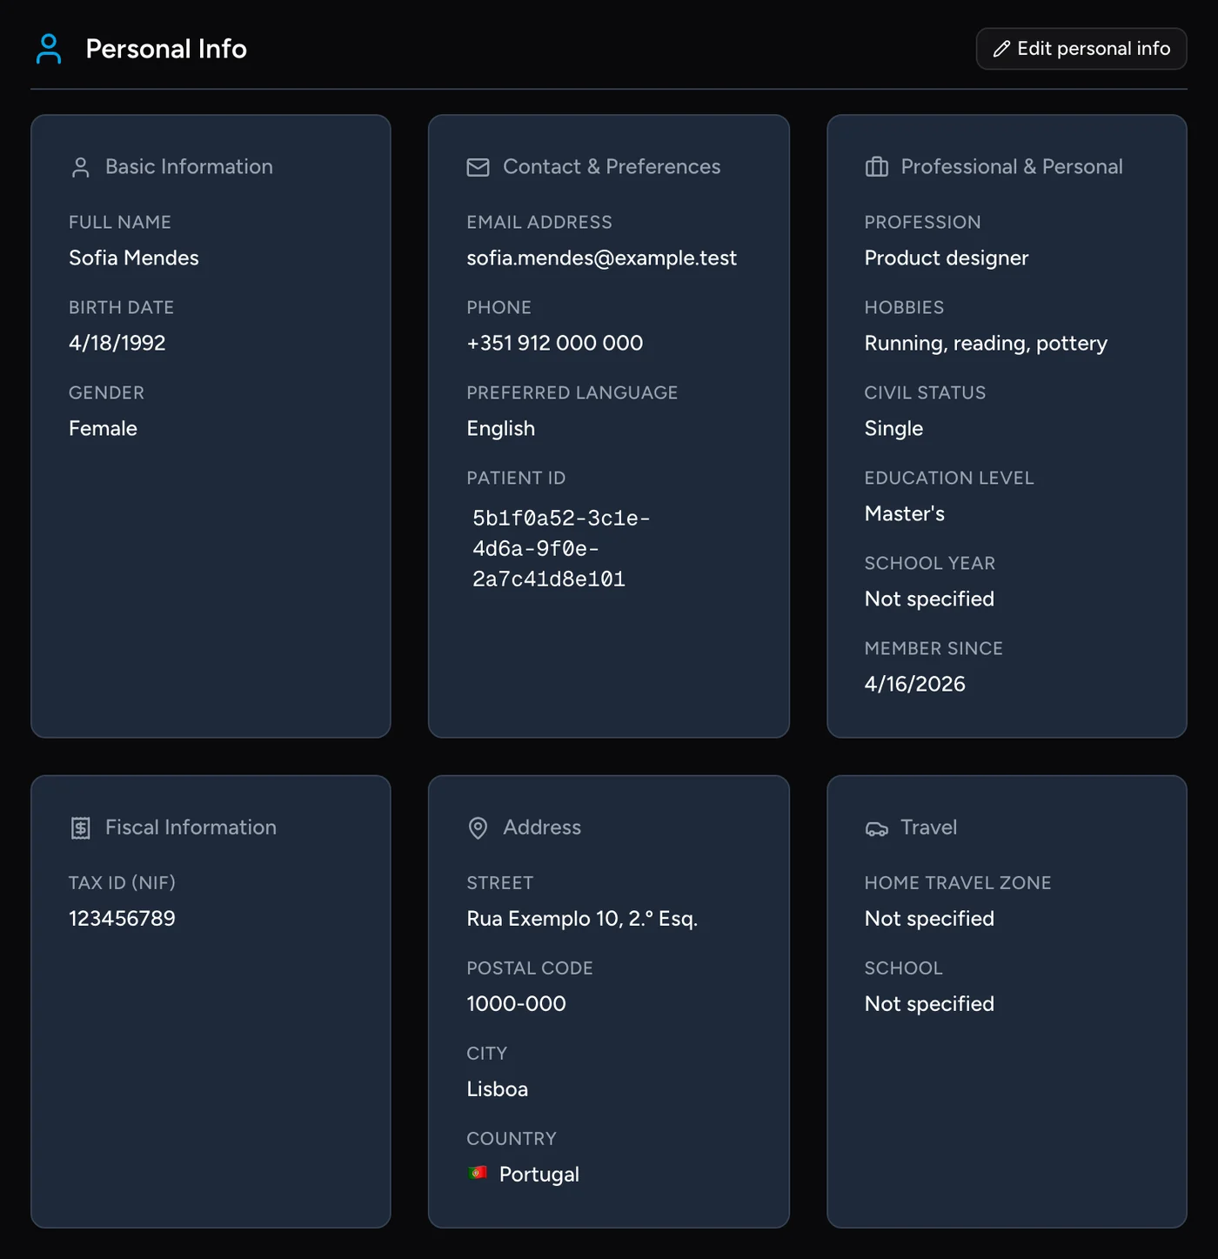This screenshot has width=1218, height=1259.
Task: Click the civil status value Single
Action: click(893, 428)
